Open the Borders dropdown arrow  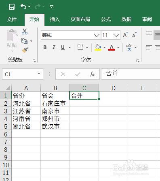tap(87, 47)
